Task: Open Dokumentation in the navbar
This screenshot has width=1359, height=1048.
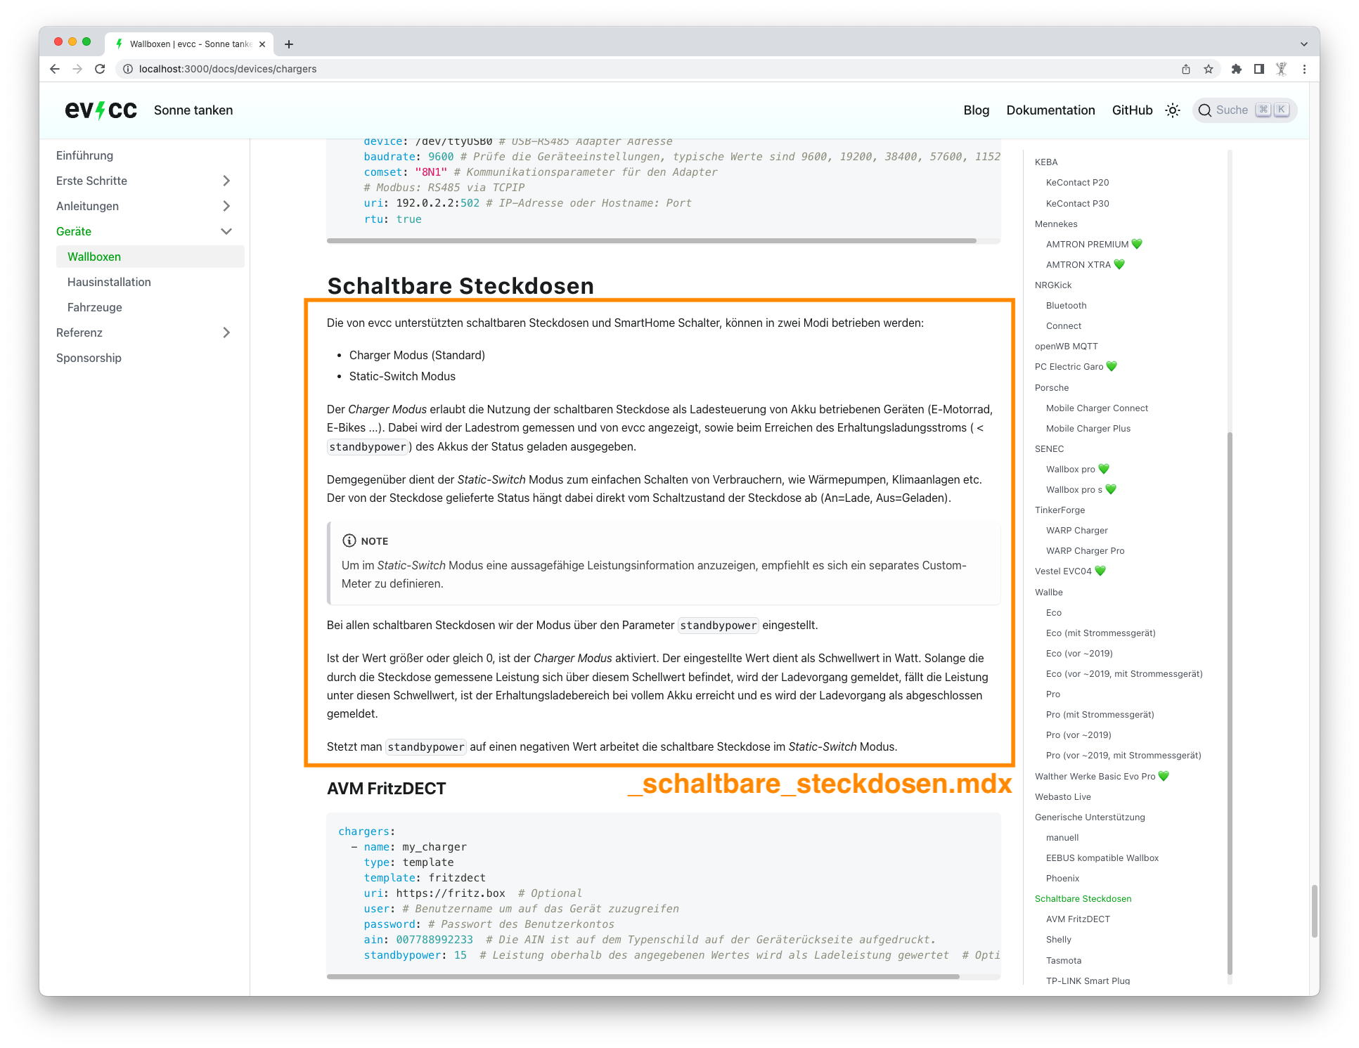Action: coord(1050,110)
